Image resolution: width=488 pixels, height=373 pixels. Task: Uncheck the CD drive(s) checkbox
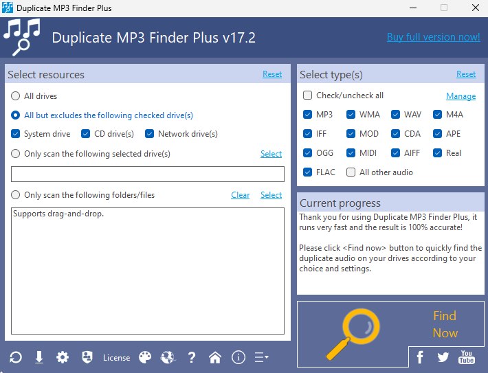[x=85, y=134]
